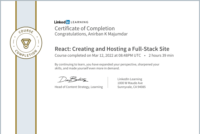The image size is (200, 134).
Task: Click the handwritten signature
Action: click(x=73, y=79)
